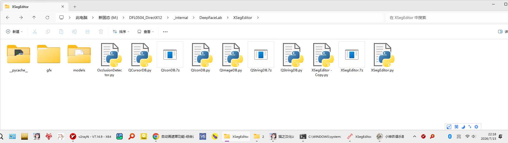Viewport: 508px width, 143px height.
Task: Open the 查看 view dropdown
Action: tap(146, 32)
